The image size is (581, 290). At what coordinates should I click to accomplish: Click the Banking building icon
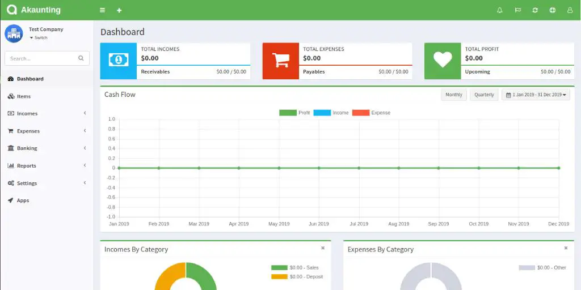[11, 148]
